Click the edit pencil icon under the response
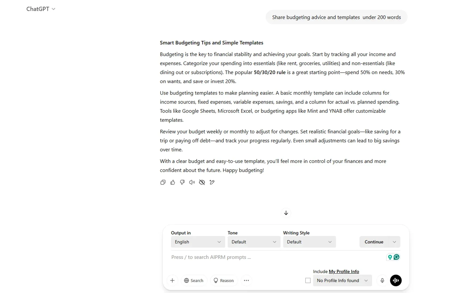This screenshot has height=293, width=469. click(x=212, y=182)
